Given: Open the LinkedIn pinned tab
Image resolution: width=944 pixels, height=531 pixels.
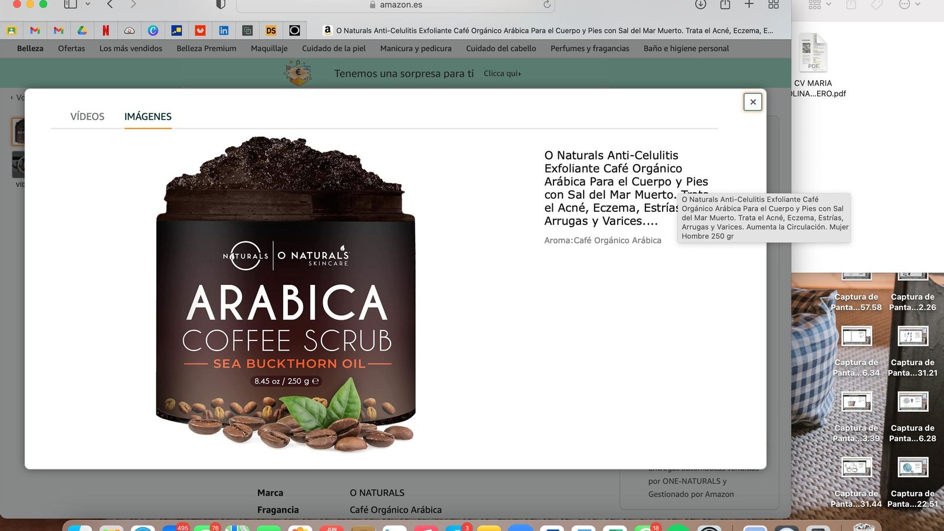Looking at the screenshot, I should 224,31.
